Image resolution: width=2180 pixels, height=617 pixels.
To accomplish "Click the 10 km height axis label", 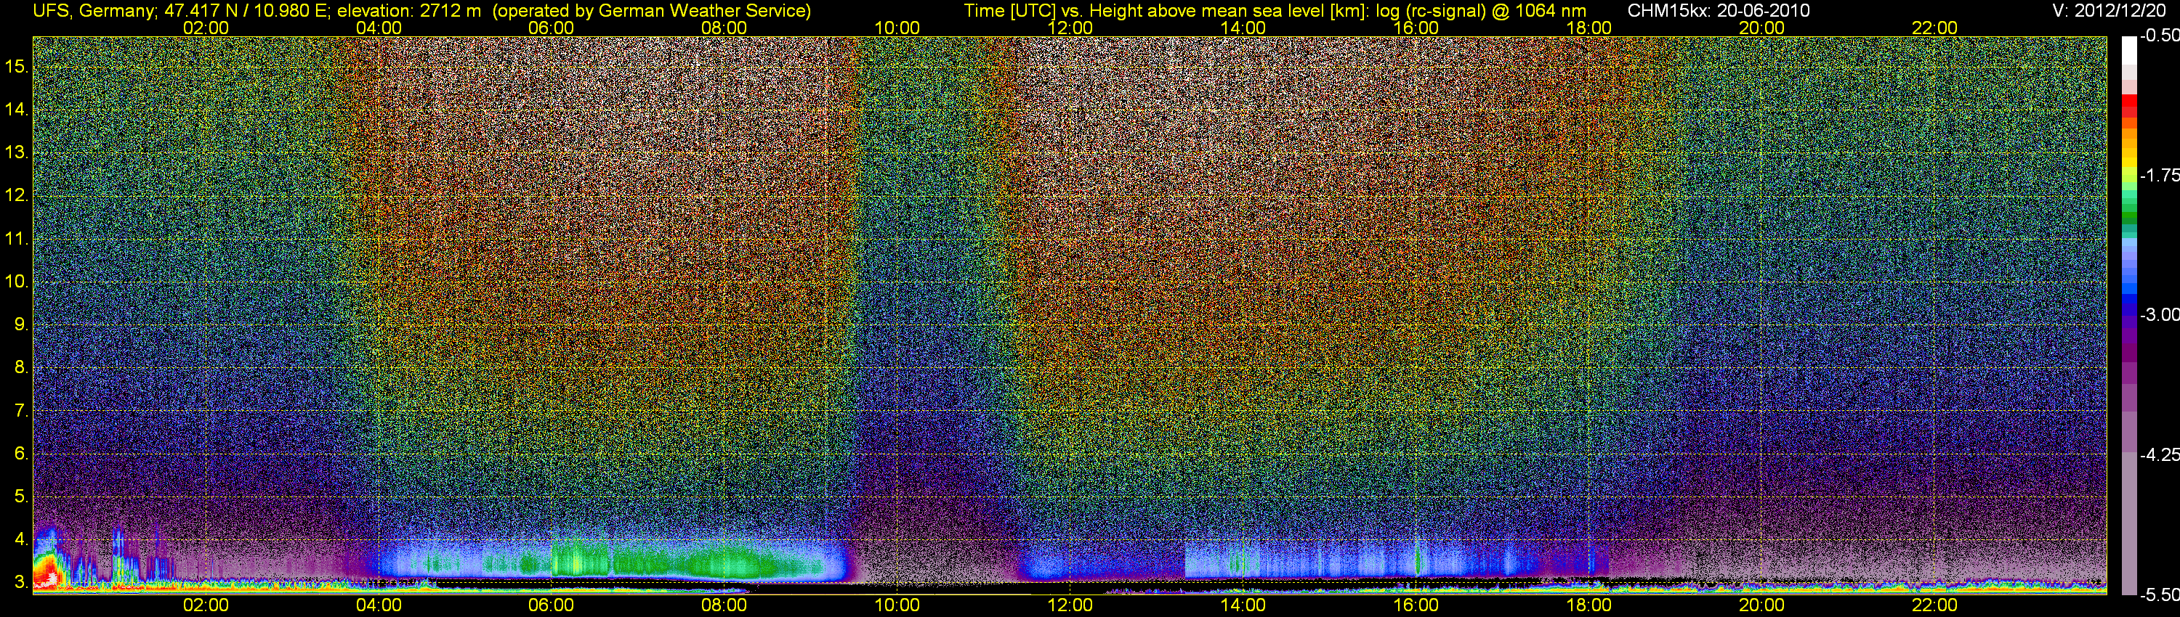I will (16, 282).
